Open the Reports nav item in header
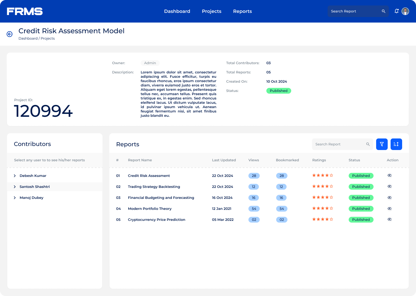416x296 pixels. point(242,11)
